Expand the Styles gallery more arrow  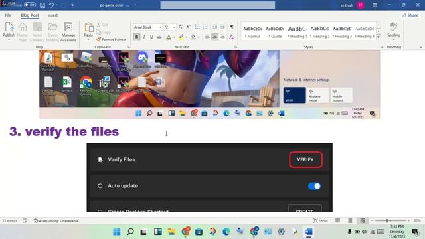(x=379, y=37)
